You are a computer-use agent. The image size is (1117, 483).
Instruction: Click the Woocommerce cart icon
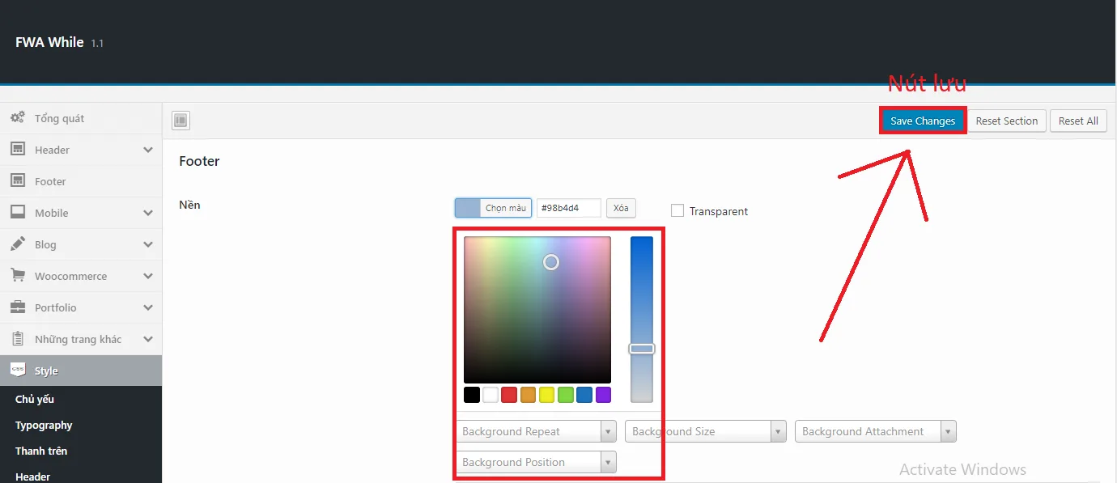pyautogui.click(x=17, y=275)
